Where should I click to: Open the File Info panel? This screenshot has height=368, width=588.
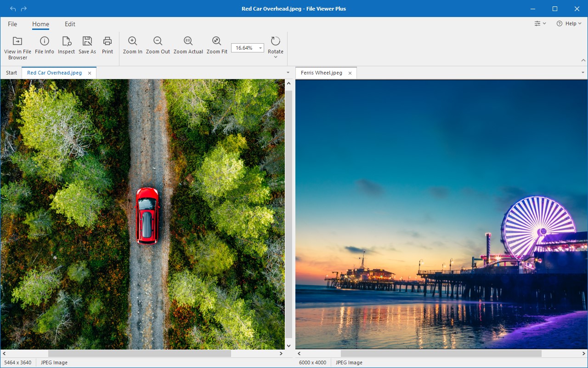tap(45, 41)
